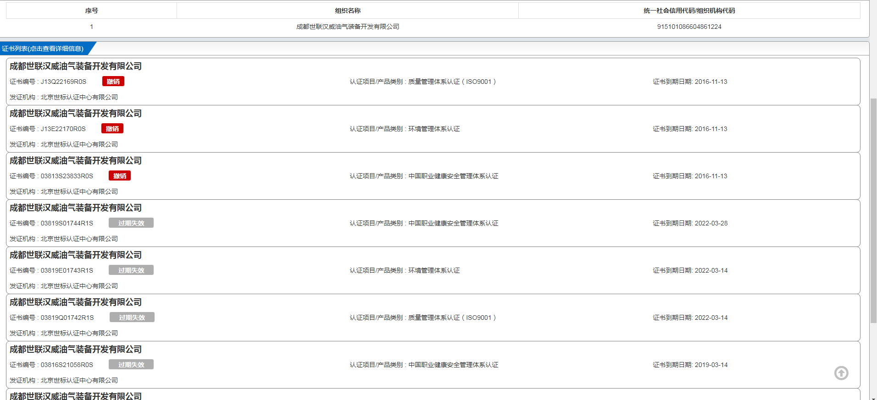Image resolution: width=877 pixels, height=400 pixels.
Task: Click the sequence number 1 cell
Action: coord(91,27)
